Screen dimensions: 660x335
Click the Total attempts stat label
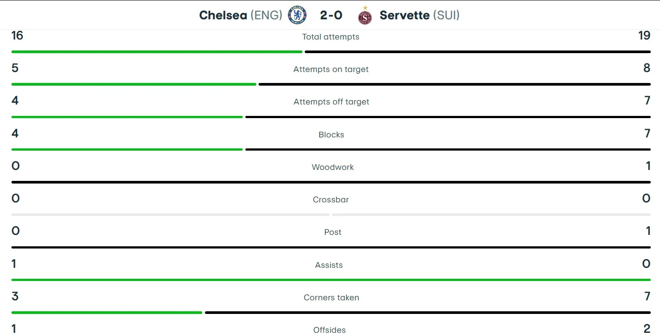click(x=331, y=37)
